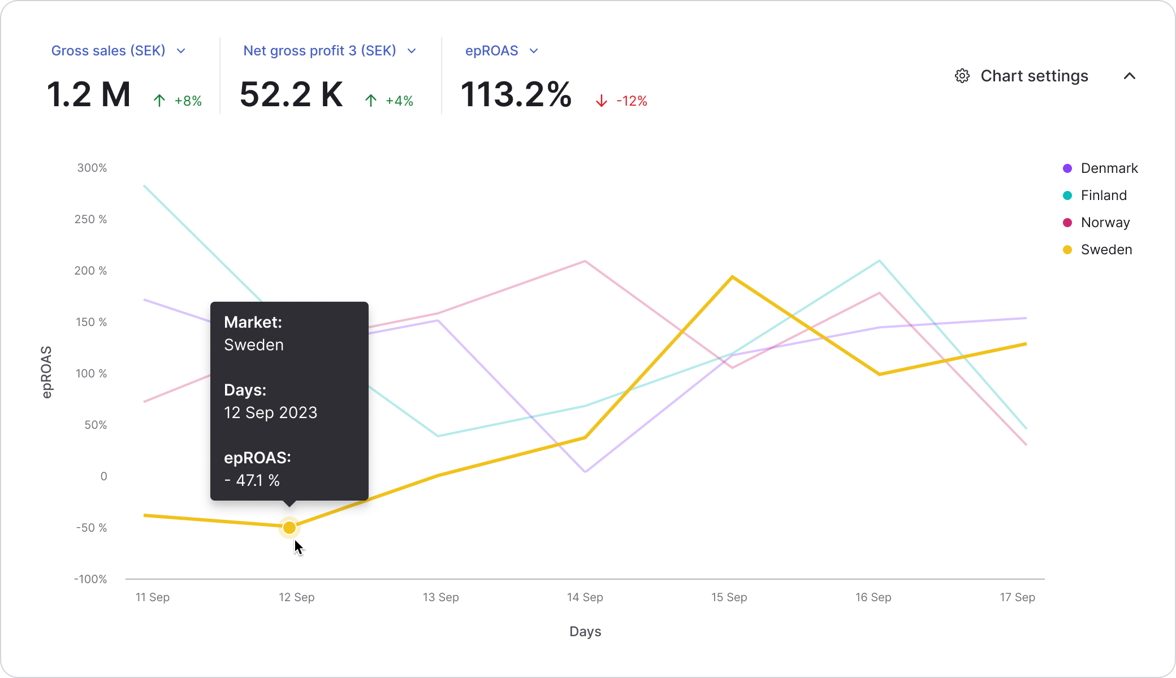
Task: Click the 1.2 M gross sales value
Action: pyautogui.click(x=89, y=94)
